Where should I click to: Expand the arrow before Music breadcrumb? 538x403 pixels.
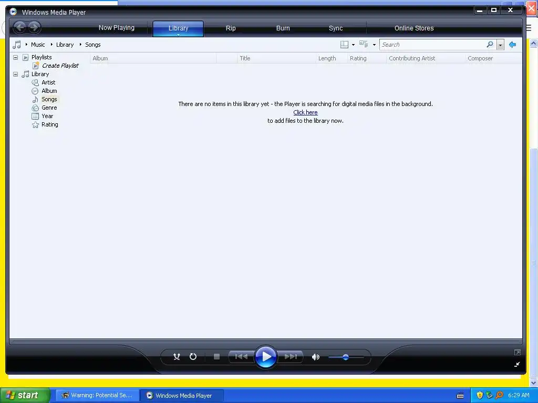pyautogui.click(x=26, y=45)
